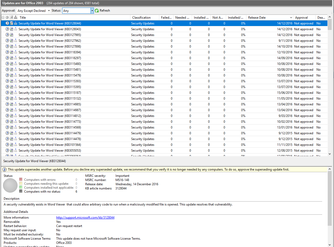This screenshot has height=247, width=334.
Task: Click the information icon column header
Action: [3, 18]
